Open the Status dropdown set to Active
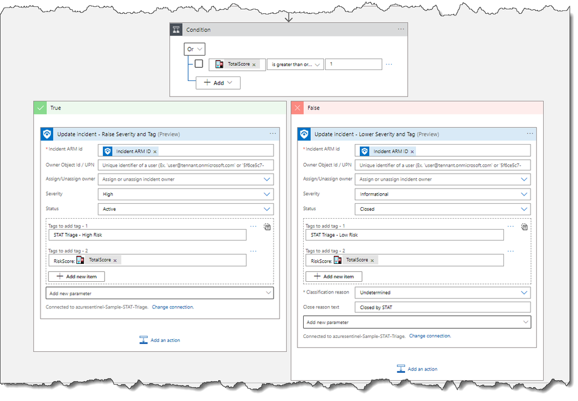 [x=186, y=209]
